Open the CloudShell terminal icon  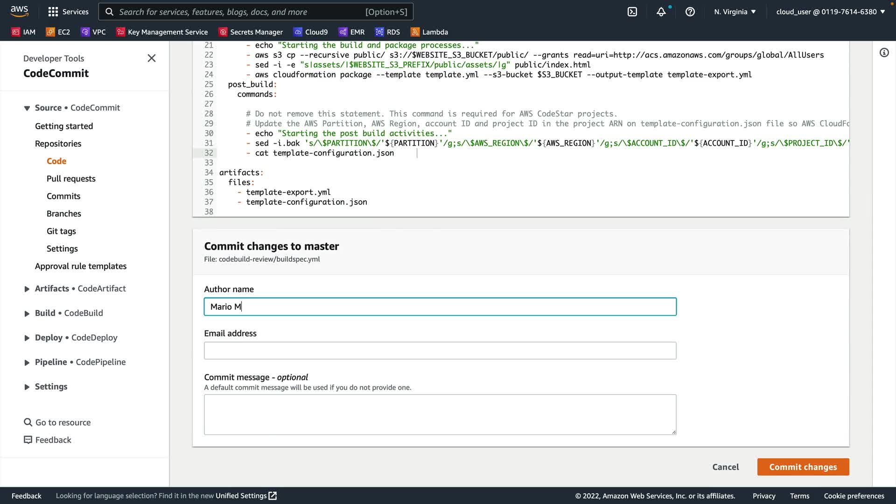(632, 12)
